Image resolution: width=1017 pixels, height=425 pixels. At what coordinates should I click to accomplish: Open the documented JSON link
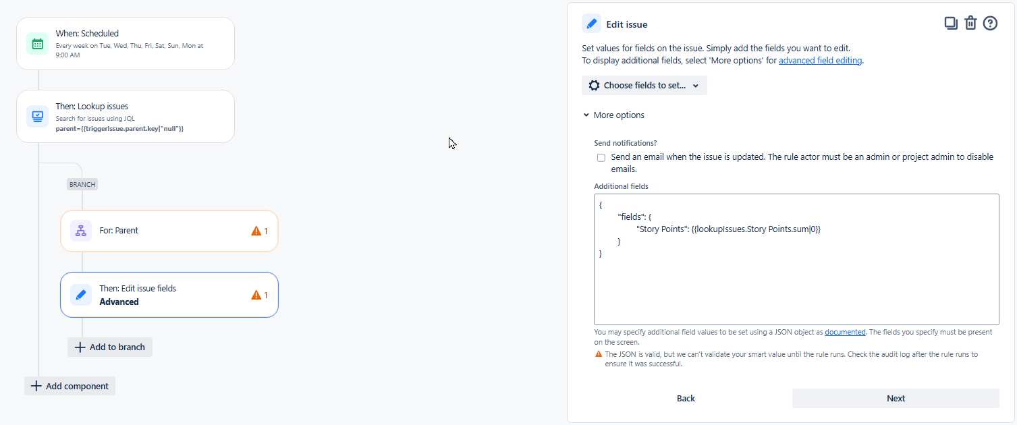click(845, 332)
